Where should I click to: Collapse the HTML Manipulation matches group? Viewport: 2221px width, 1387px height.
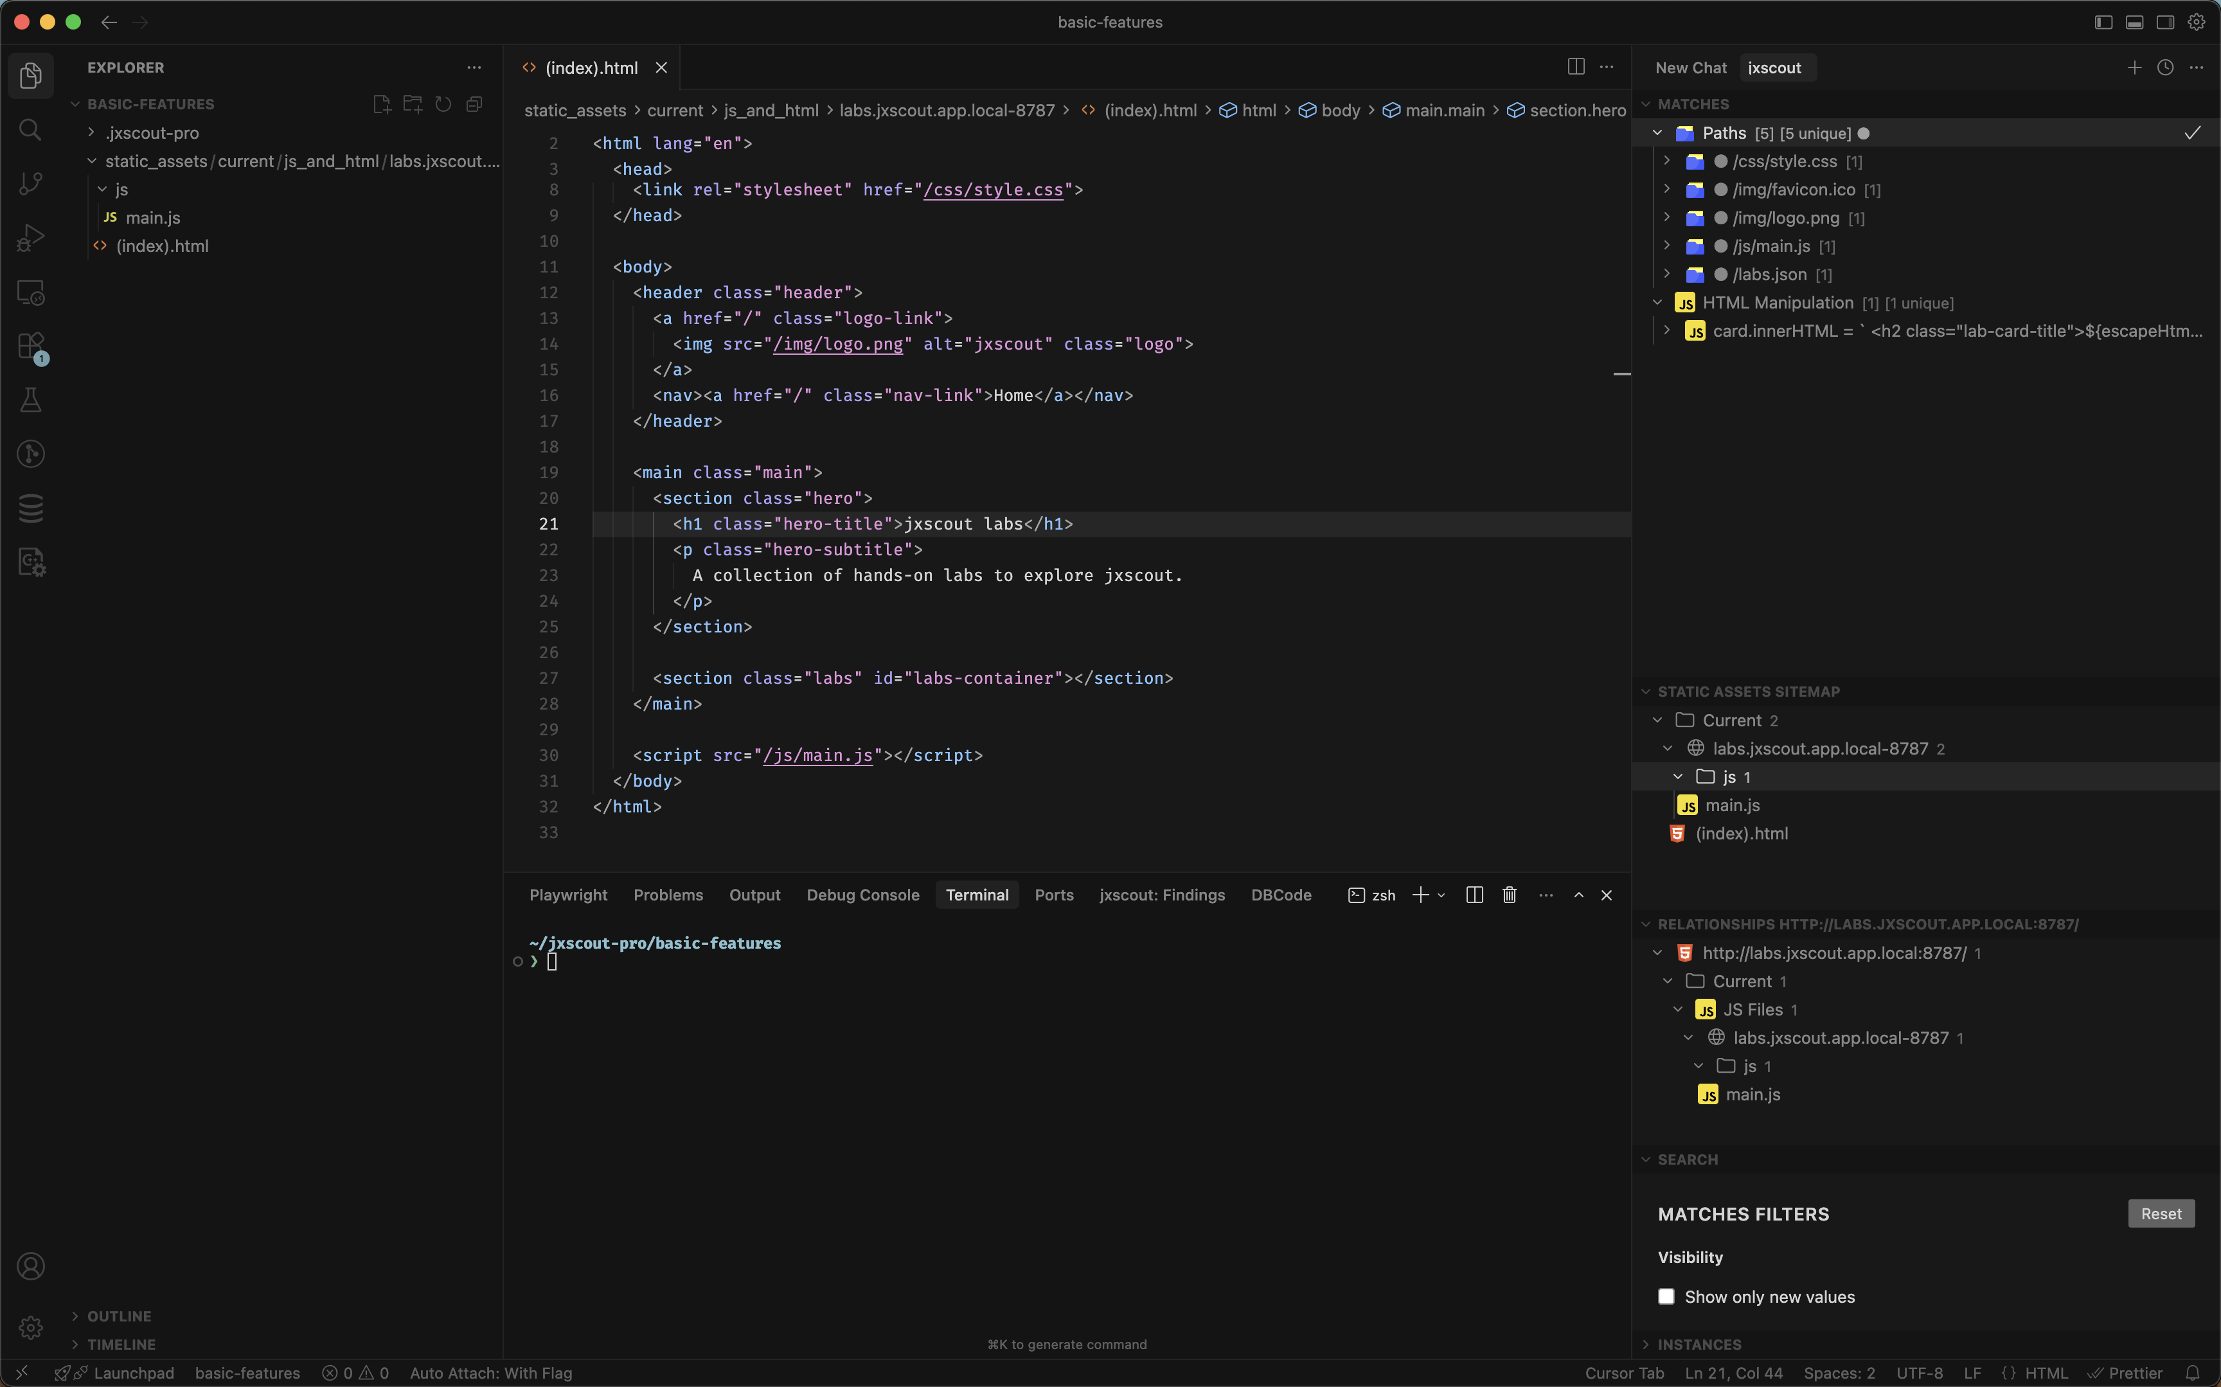tap(1658, 303)
